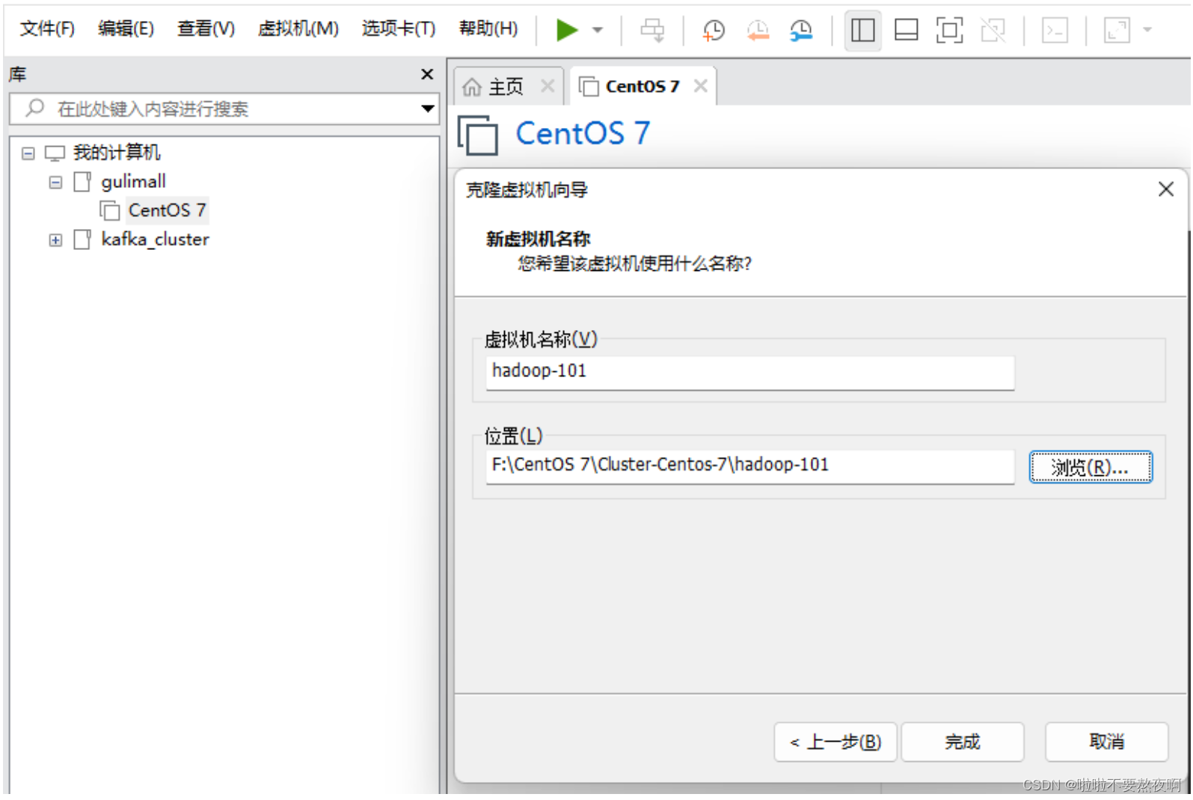The width and height of the screenshot is (1193, 800).
Task: Click the magnifier icon in the library search
Action: (x=35, y=108)
